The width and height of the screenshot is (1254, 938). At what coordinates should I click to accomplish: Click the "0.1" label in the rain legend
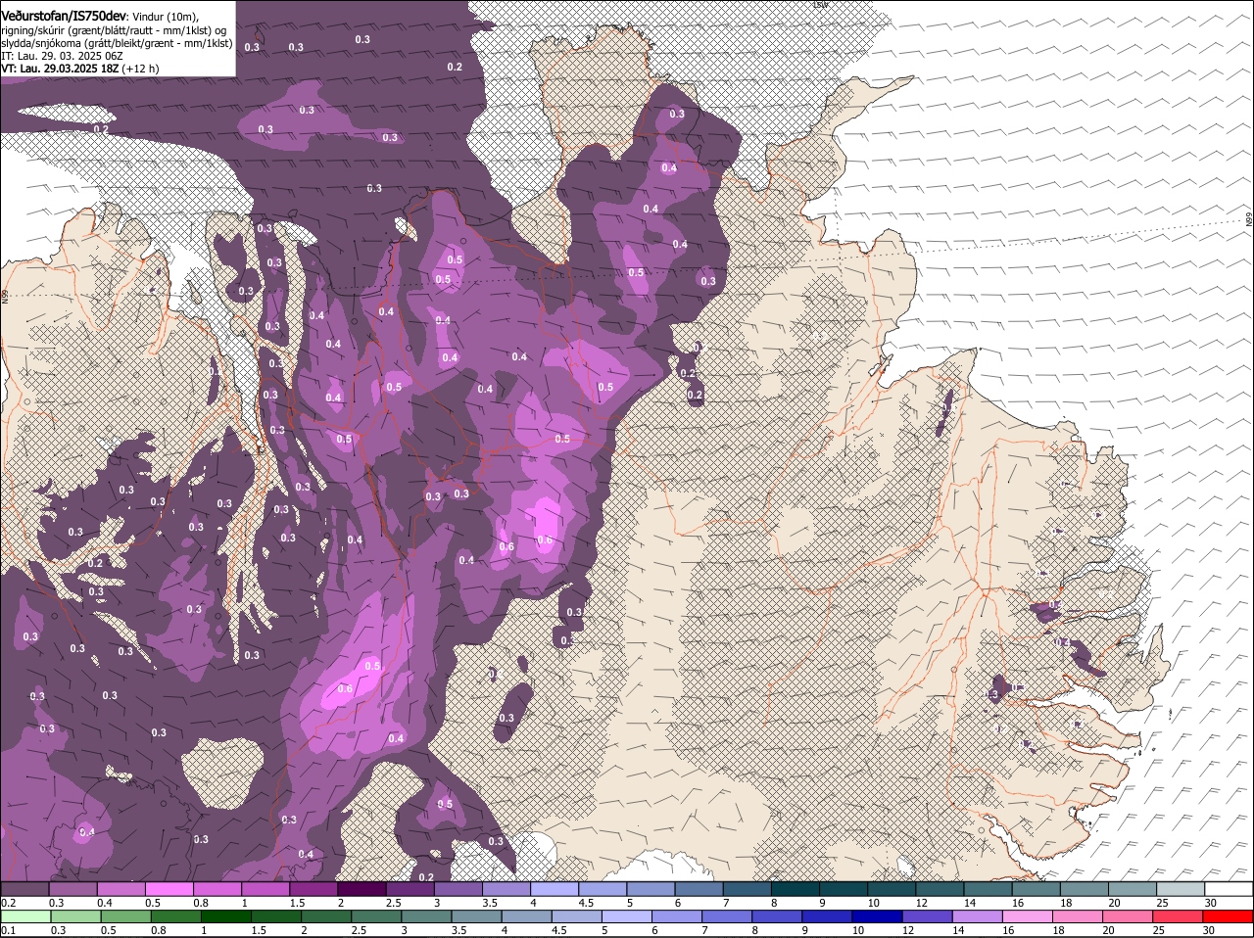tap(8, 931)
